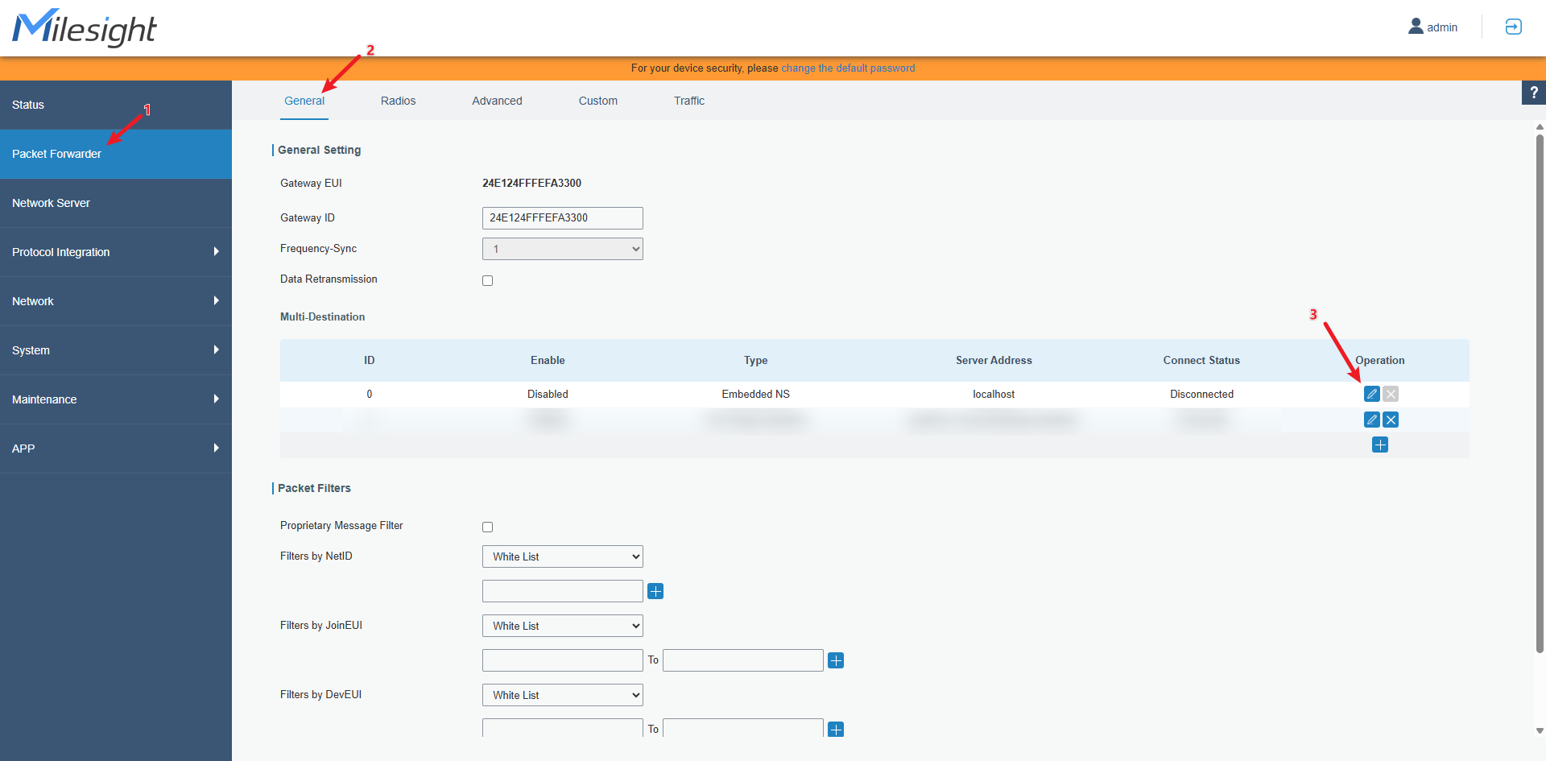Screen dimensions: 1546x761
Task: Click the vertical page scrollbar
Action: point(1540,393)
